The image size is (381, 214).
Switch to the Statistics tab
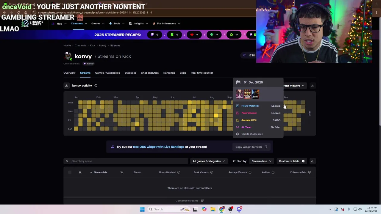click(x=130, y=73)
